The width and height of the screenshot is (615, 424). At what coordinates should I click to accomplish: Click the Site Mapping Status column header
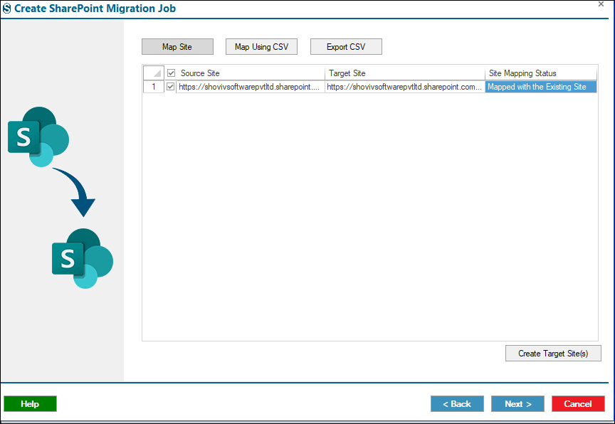click(541, 73)
